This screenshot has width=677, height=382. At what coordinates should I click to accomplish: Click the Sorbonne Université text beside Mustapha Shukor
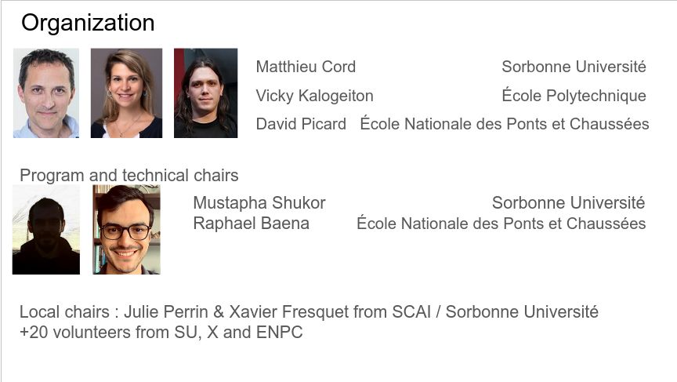[568, 202]
